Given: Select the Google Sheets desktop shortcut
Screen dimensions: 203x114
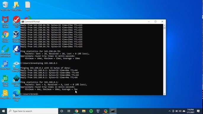Looking at the screenshot, I should click(x=5, y=81).
